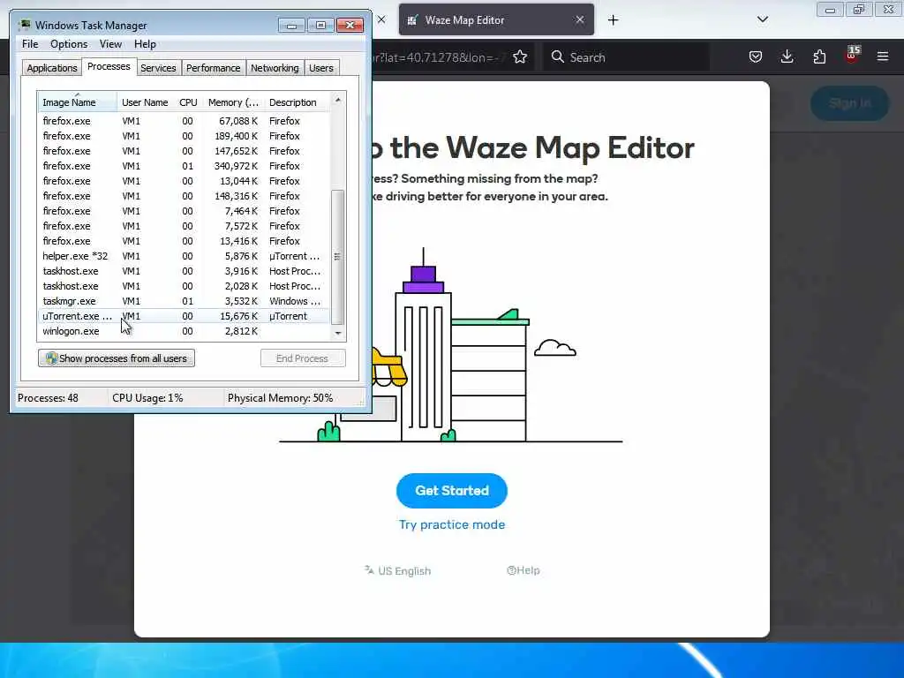This screenshot has height=678, width=904.
Task: Expand the list-all-tabs chevron in Firefox
Action: pyautogui.click(x=762, y=19)
